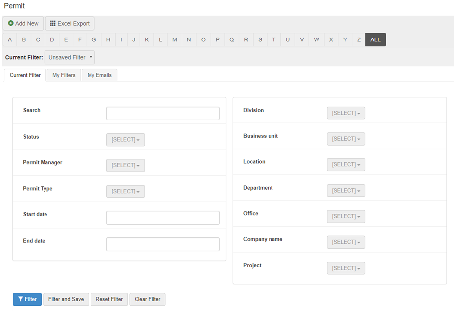Screen dimensions: 454x311
Task: Select the ALL alphabet filter
Action: click(x=375, y=40)
